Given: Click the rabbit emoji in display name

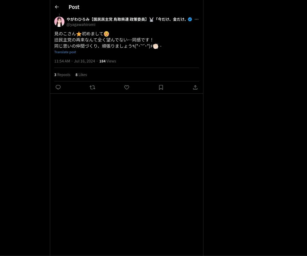Looking at the screenshot, I should tap(151, 19).
